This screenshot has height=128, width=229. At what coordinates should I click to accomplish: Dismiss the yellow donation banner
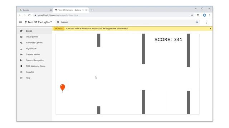point(210,28)
